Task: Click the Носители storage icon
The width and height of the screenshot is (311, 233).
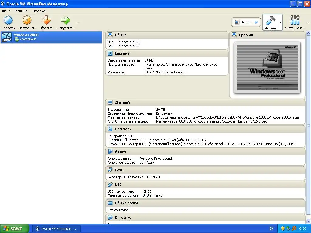Action: pos(110,129)
